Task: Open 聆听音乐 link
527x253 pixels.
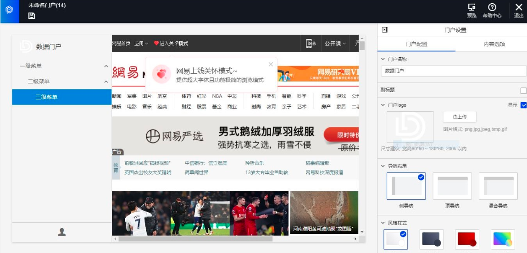Action: (255, 163)
